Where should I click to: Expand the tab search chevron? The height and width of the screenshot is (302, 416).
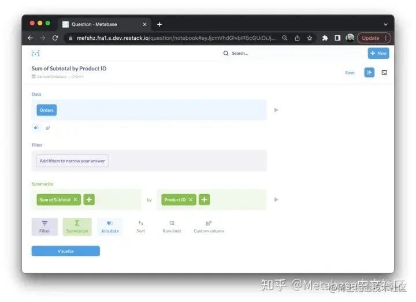point(385,24)
